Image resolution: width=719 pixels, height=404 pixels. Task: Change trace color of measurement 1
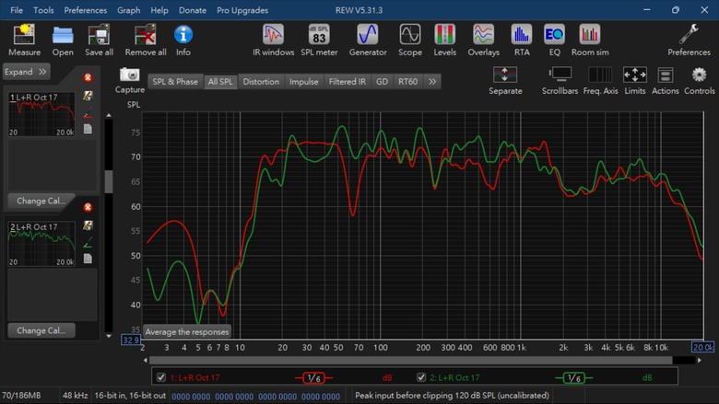(88, 113)
